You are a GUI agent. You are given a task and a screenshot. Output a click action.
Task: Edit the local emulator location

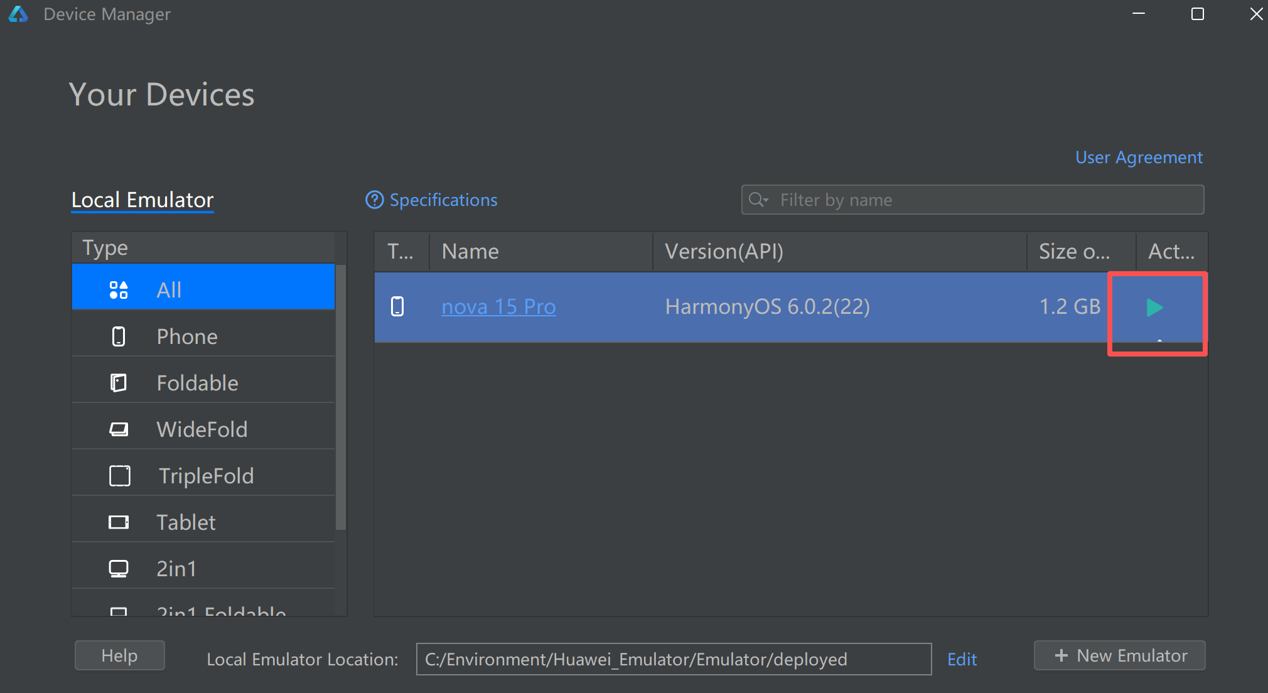tap(962, 659)
